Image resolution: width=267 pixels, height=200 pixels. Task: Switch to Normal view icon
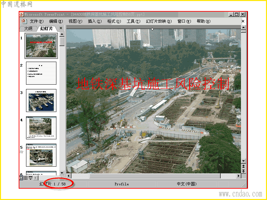pos(21,178)
